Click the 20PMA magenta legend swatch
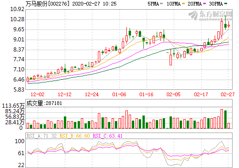The height and width of the screenshot is (168, 239). 205,4
